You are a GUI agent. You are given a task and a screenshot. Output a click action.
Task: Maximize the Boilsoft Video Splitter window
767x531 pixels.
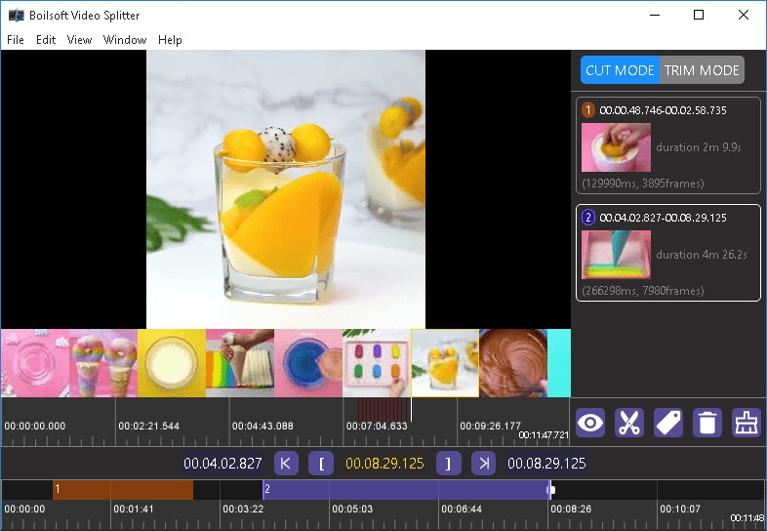(x=699, y=16)
